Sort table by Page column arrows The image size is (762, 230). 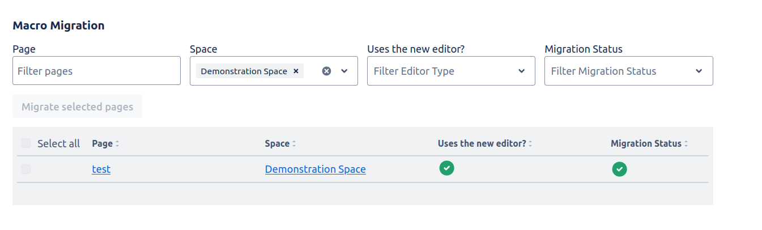[117, 144]
